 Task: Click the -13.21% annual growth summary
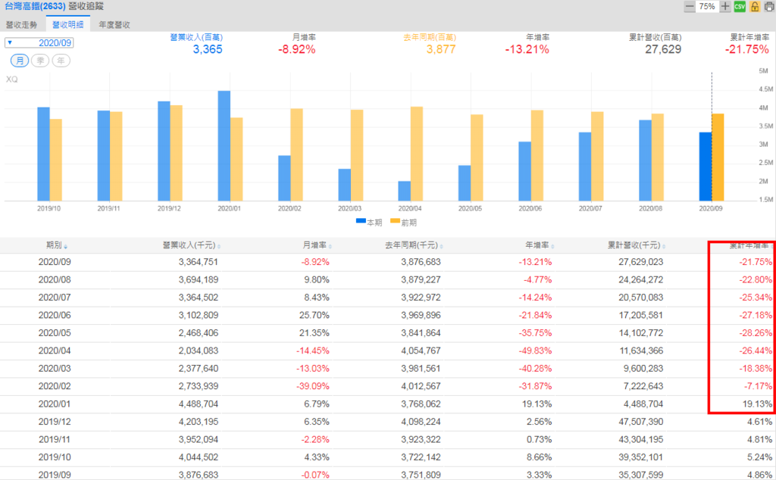click(527, 49)
